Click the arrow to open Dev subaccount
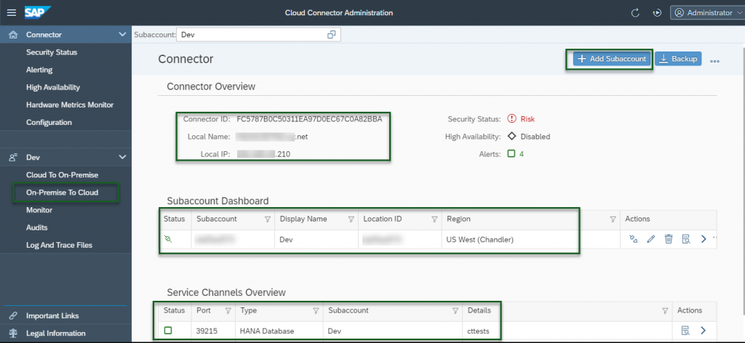 click(704, 239)
